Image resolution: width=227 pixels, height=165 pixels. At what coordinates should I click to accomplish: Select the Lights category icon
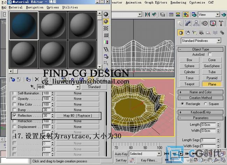pos(195,33)
